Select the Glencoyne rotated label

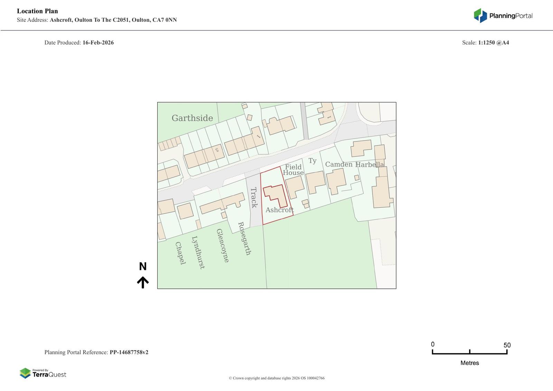(x=223, y=246)
